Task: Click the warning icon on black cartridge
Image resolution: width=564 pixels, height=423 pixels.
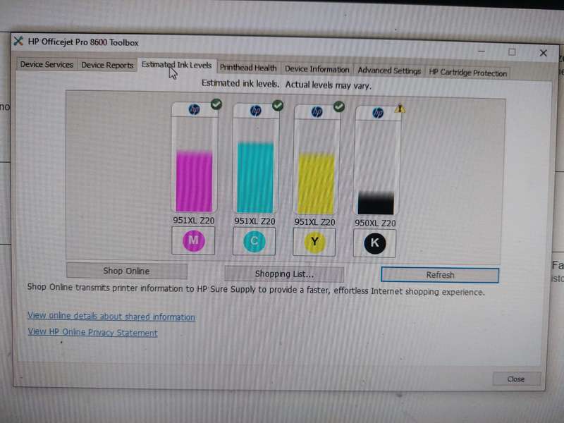Action: [400, 108]
